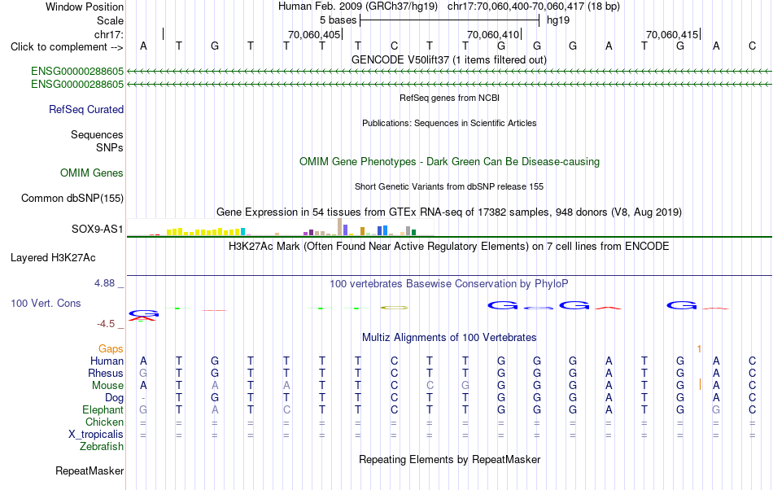Click the 'RefSeq genes from NCBI' title
The height and width of the screenshot is (490, 773).
click(x=449, y=98)
